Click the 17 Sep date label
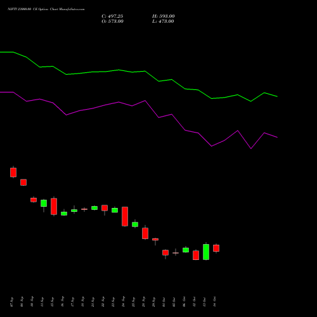This screenshot has width=317, height=317. (x=73, y=302)
